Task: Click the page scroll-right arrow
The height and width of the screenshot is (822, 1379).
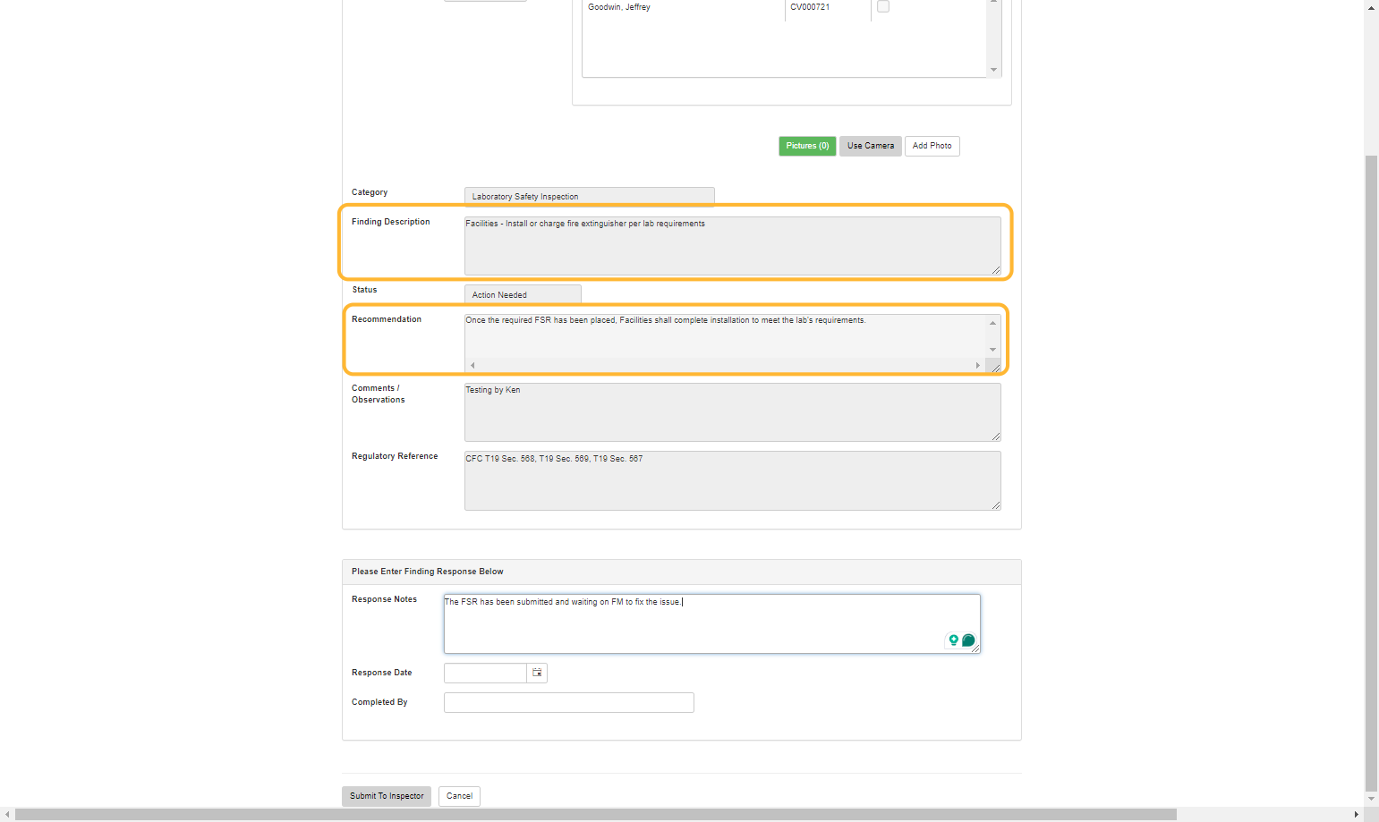Action: [x=1357, y=815]
